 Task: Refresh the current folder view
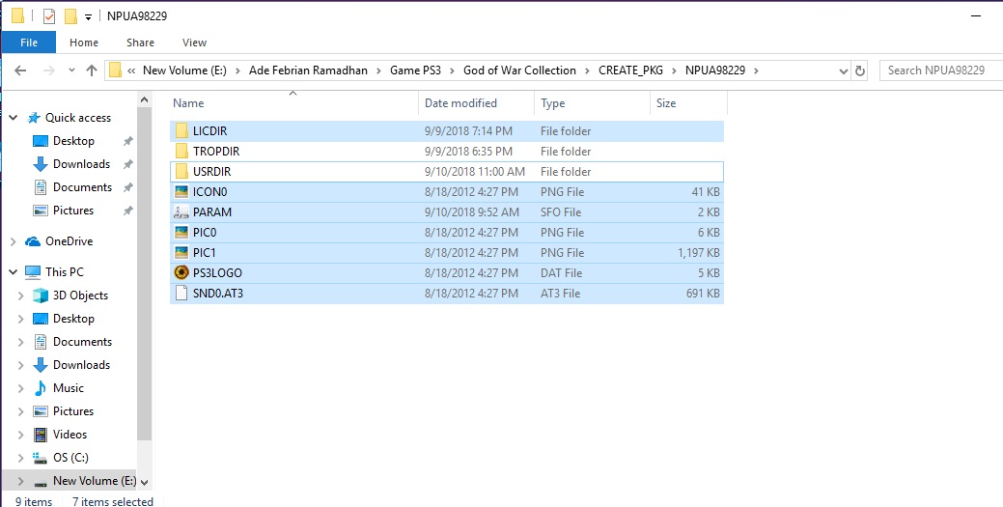point(860,70)
